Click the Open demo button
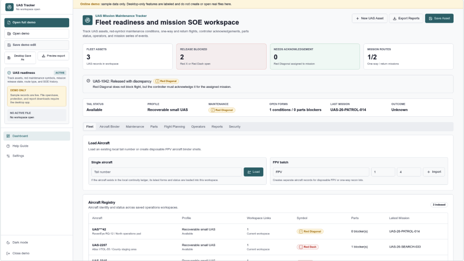 click(x=37, y=34)
